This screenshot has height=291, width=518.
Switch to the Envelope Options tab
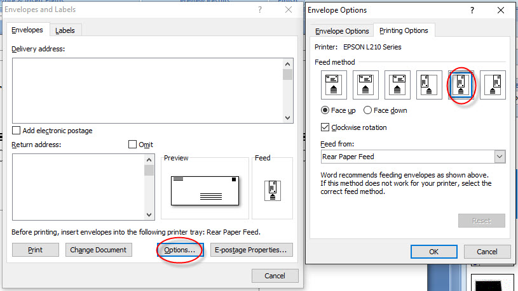342,31
